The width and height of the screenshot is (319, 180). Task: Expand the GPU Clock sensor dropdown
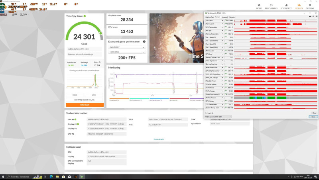point(223,21)
